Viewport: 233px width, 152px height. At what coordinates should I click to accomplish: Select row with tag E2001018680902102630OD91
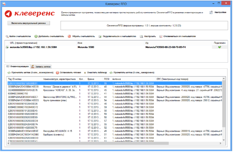115,83
